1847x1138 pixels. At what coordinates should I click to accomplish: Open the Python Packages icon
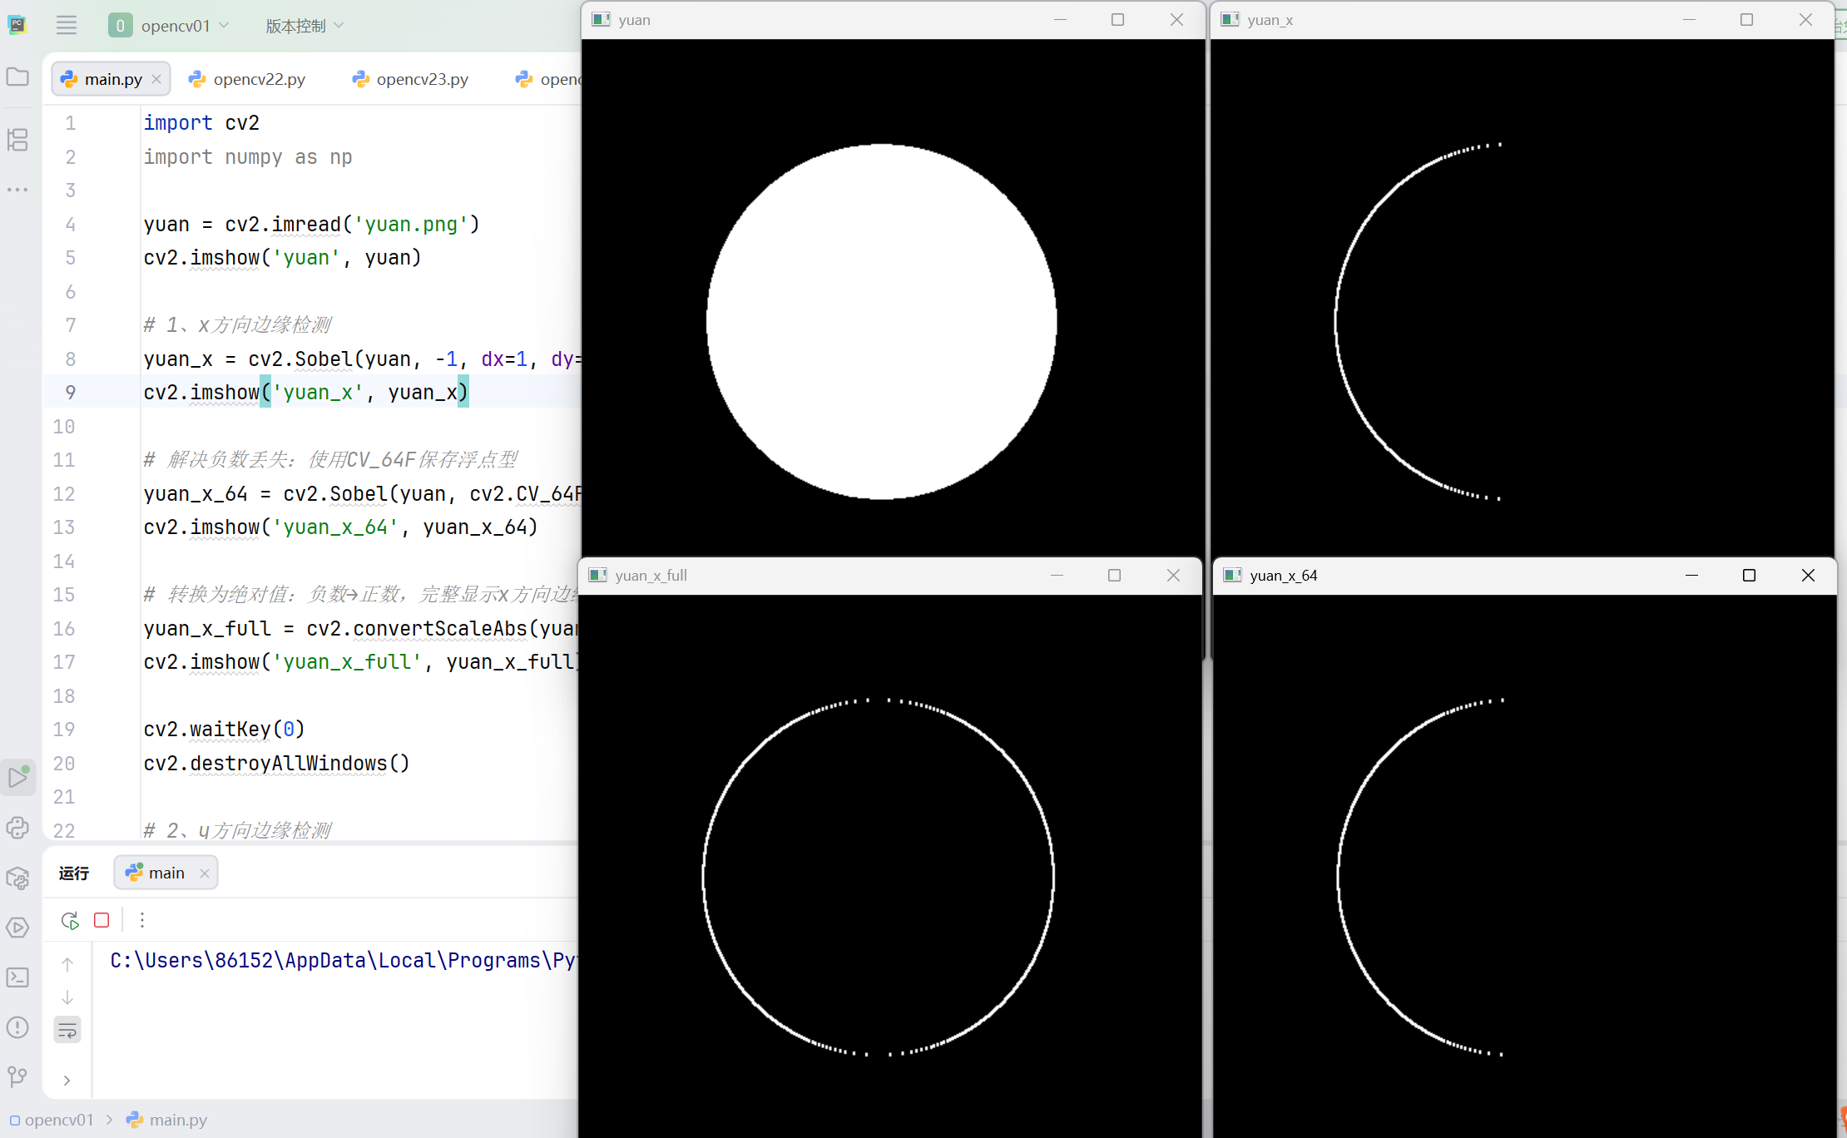click(x=17, y=878)
